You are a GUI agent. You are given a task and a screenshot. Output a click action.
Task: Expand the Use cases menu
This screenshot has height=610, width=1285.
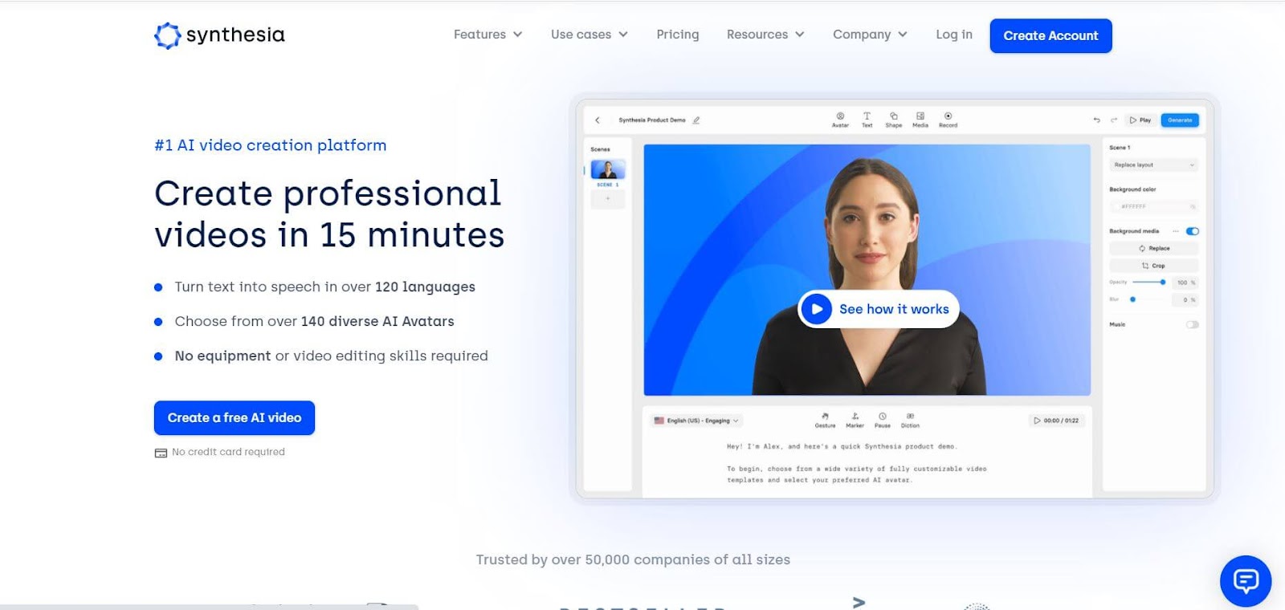[589, 35]
